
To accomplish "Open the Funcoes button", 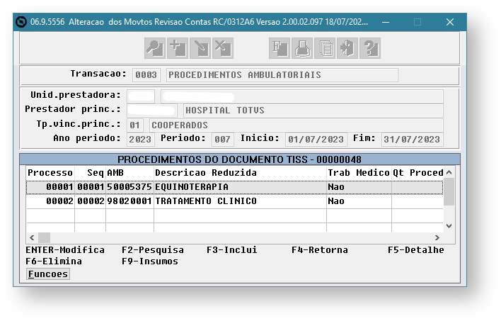I will 48,274.
